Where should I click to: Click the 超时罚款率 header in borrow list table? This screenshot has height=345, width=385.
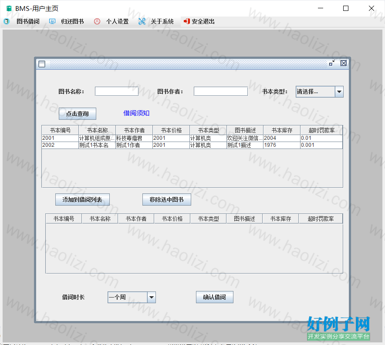[x=321, y=219]
